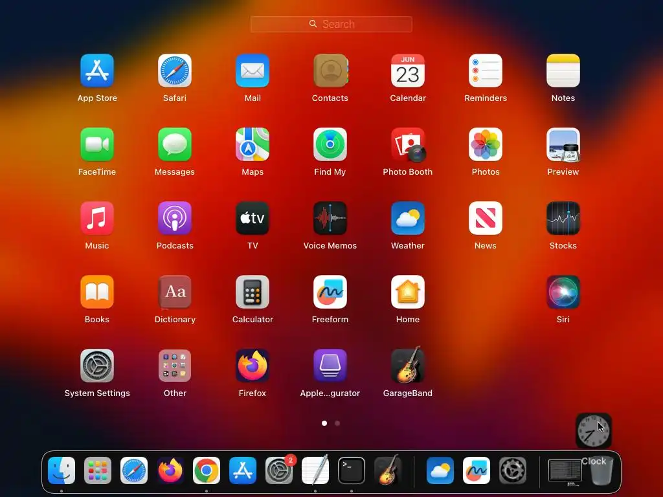Open Apple Configurator app
Screen dimensions: 663x497
coord(330,366)
